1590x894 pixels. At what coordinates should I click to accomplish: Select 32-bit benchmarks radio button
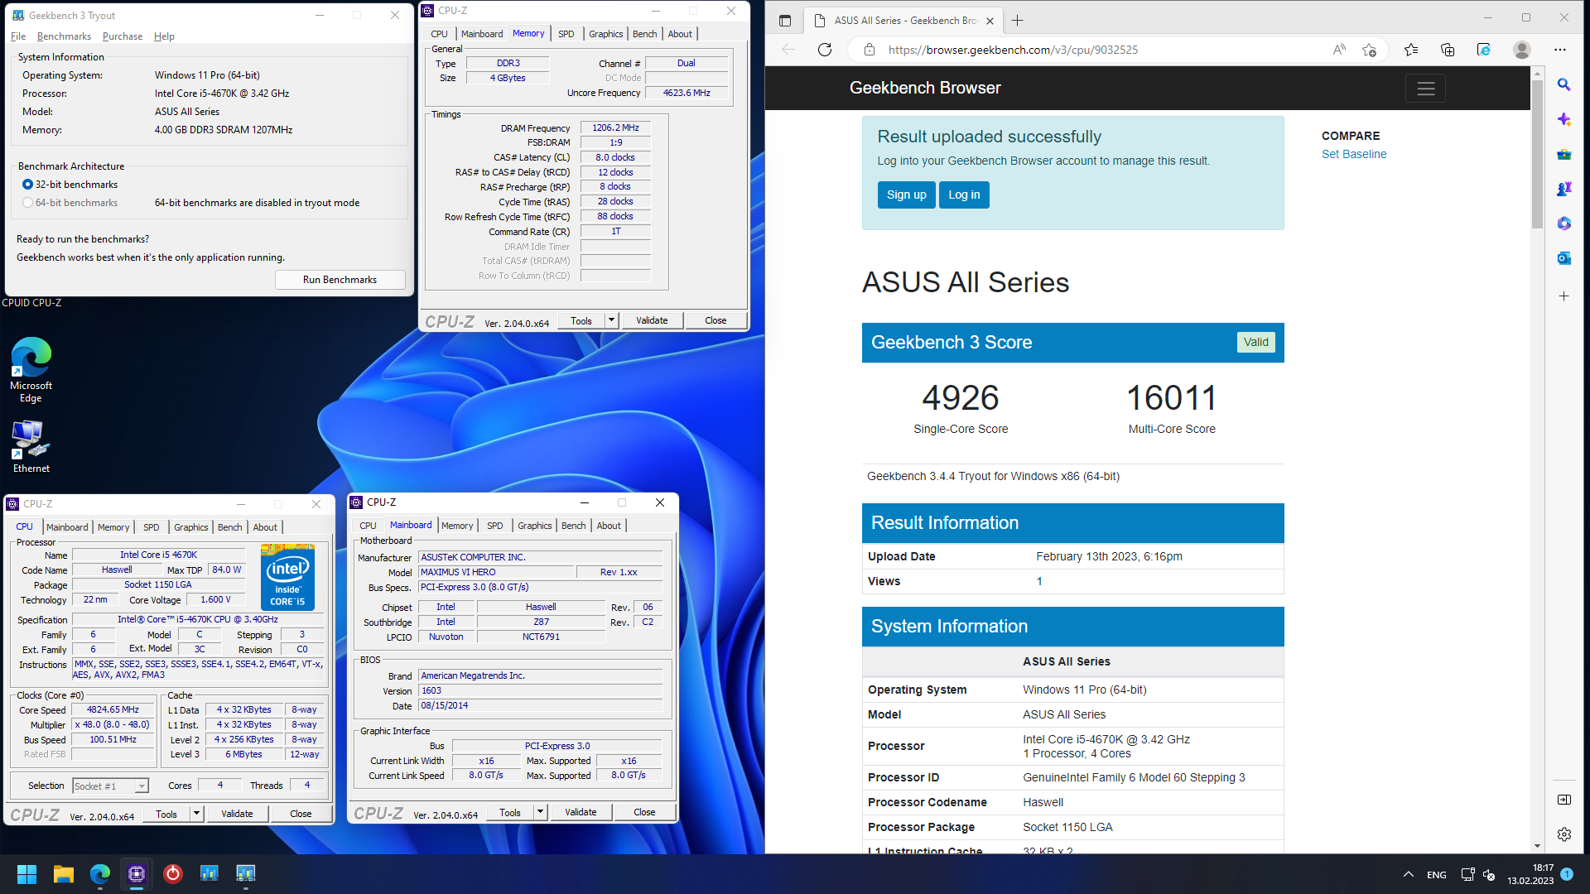coord(27,185)
